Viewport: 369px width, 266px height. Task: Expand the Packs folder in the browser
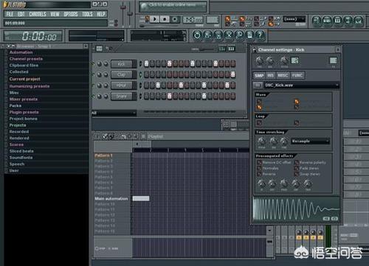point(15,105)
